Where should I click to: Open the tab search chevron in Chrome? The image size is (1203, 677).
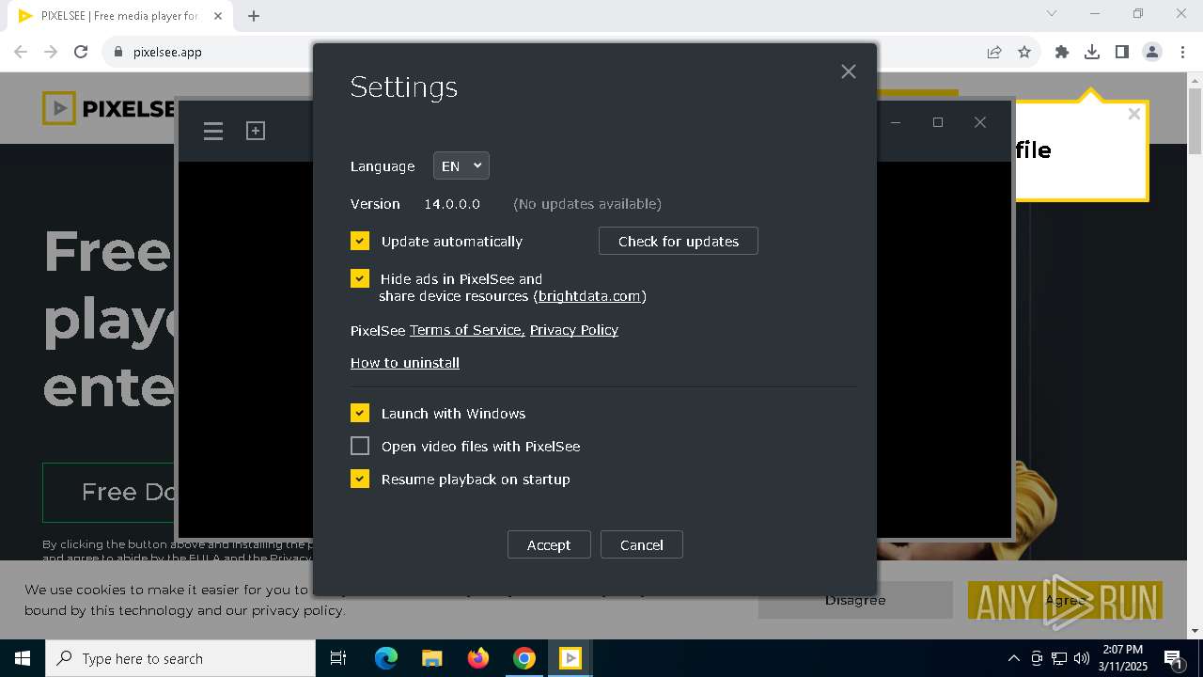[x=1052, y=13]
